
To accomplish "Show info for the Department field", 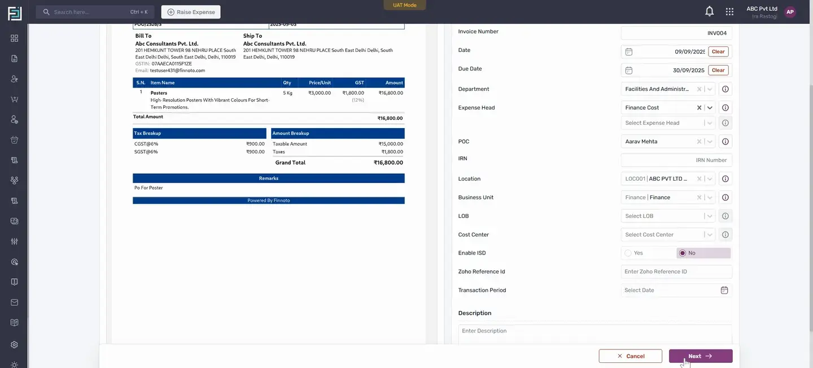I will pyautogui.click(x=725, y=89).
